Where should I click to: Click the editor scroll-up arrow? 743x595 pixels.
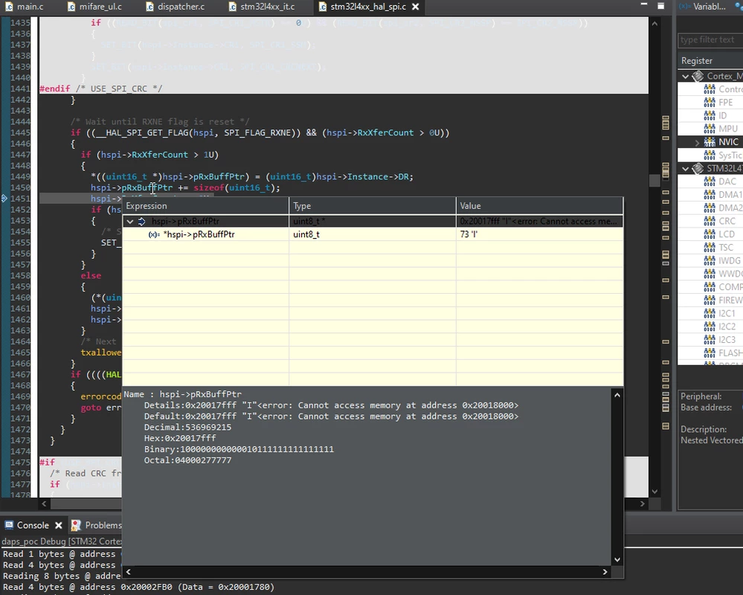click(654, 23)
